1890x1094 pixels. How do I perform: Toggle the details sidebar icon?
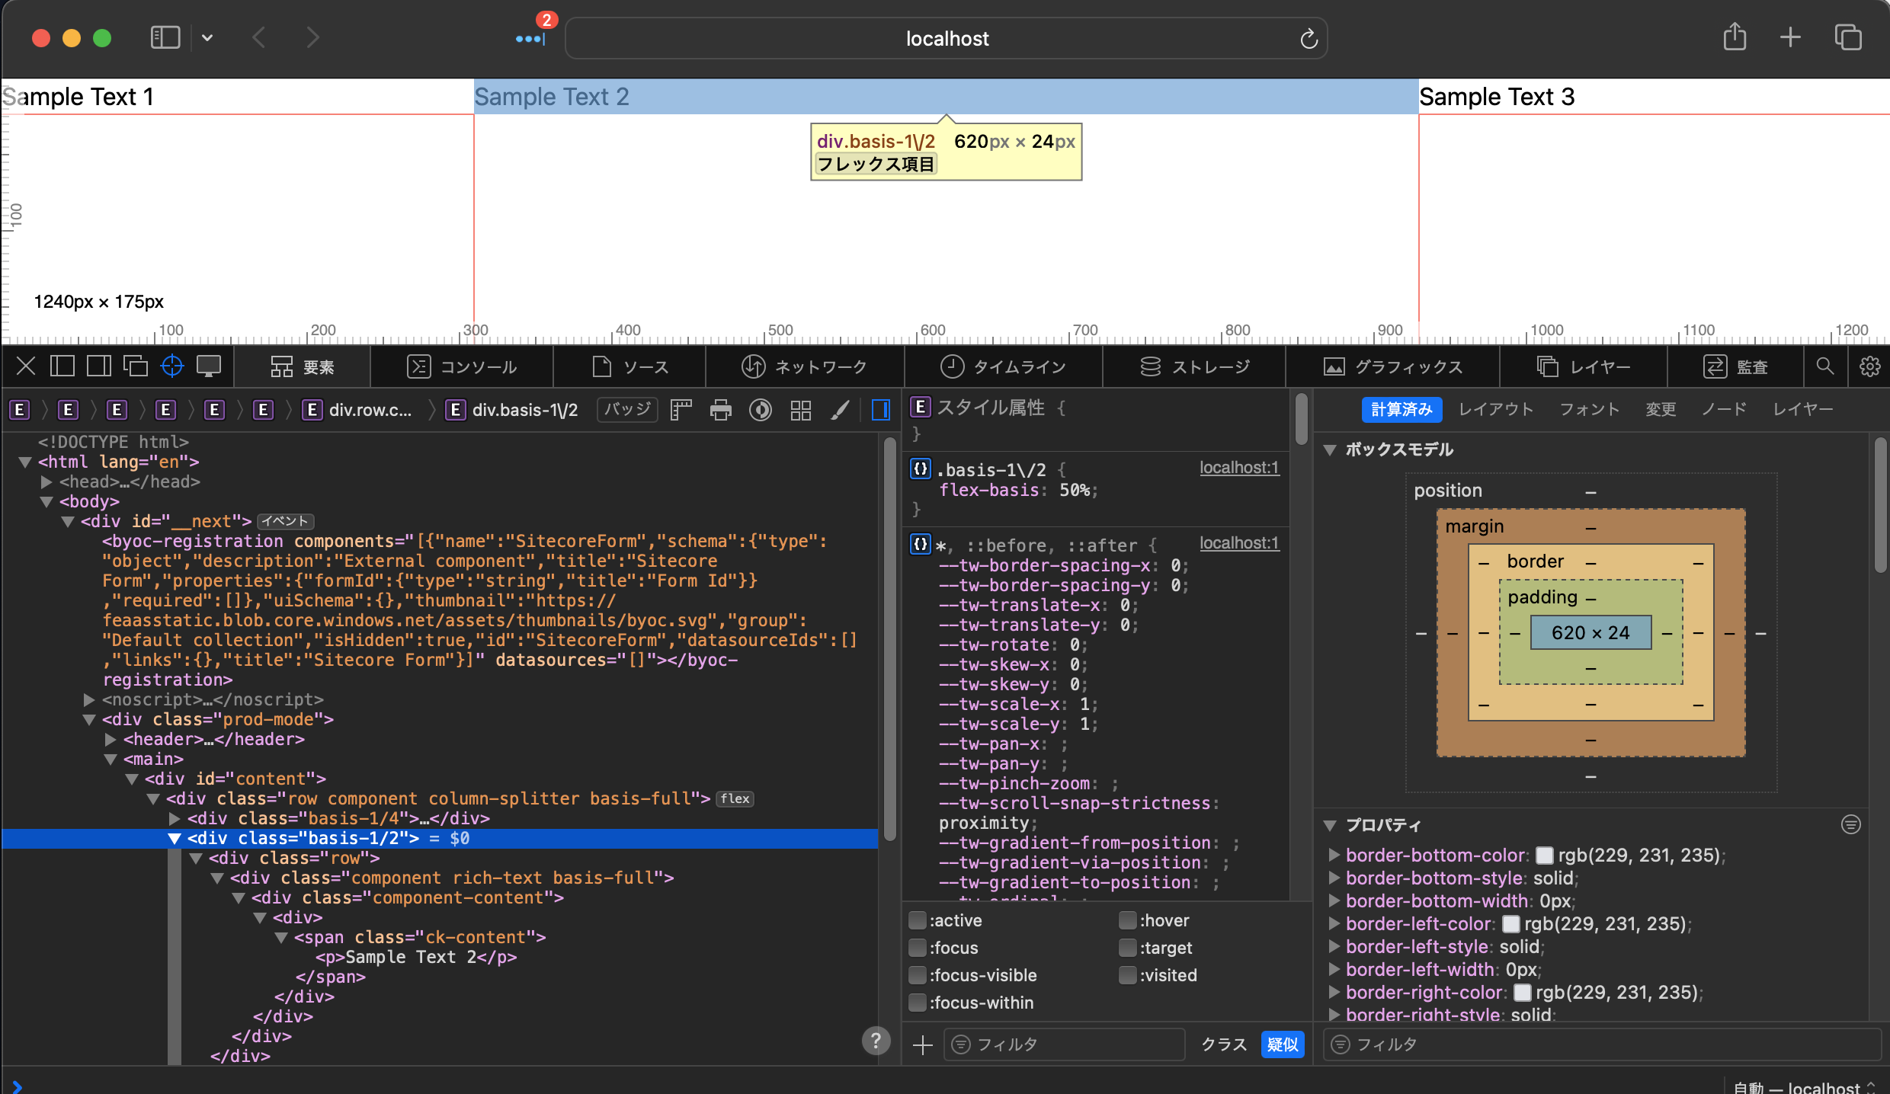881,411
